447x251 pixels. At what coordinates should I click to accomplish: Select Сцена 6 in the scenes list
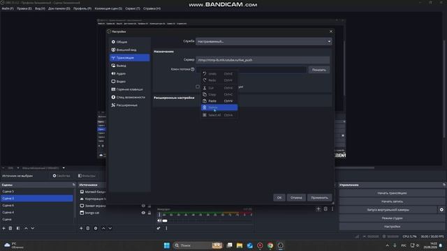coord(37,205)
